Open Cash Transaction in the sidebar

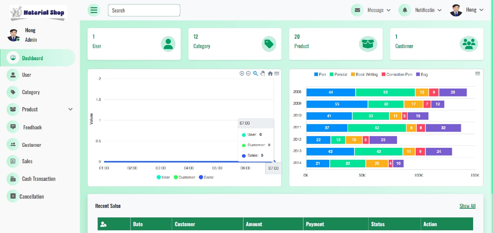coord(39,179)
